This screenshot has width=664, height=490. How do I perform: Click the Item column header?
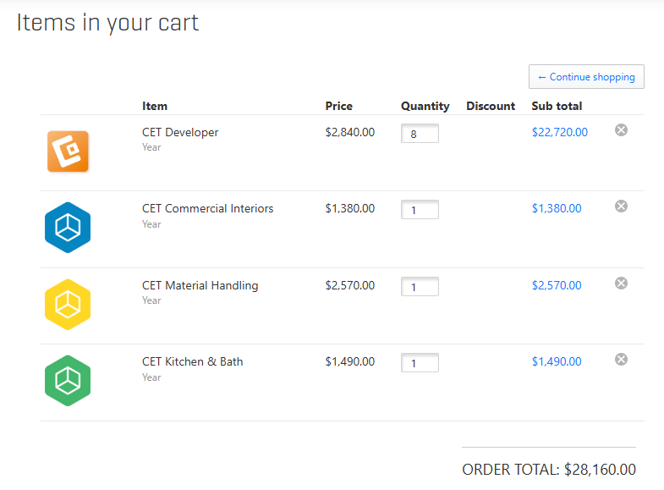point(155,106)
